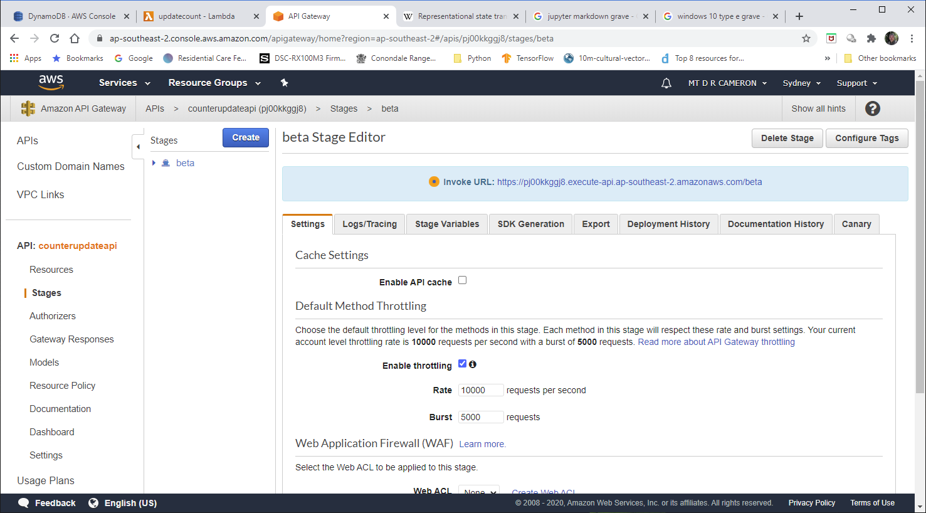Click the browser address bar
The width and height of the screenshot is (926, 513).
(451, 38)
